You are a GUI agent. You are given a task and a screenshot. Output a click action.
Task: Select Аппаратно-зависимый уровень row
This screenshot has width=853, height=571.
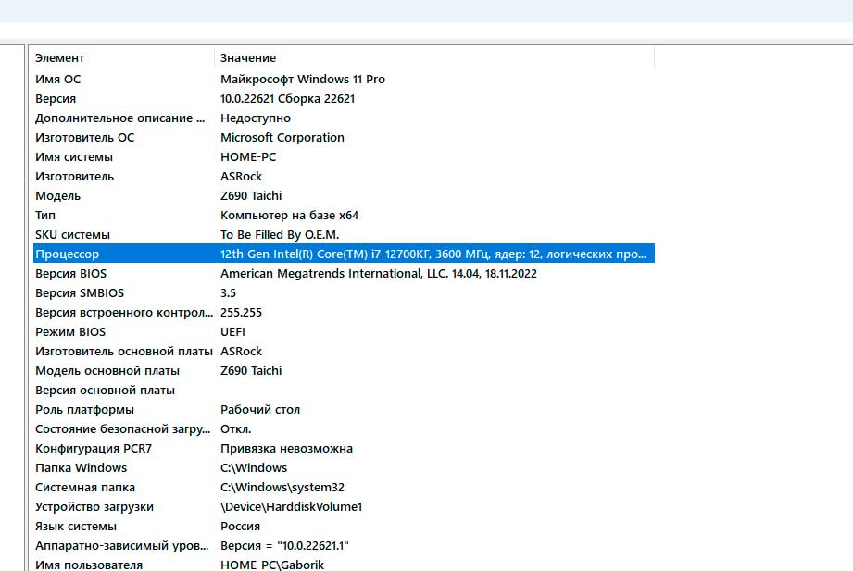point(122,546)
